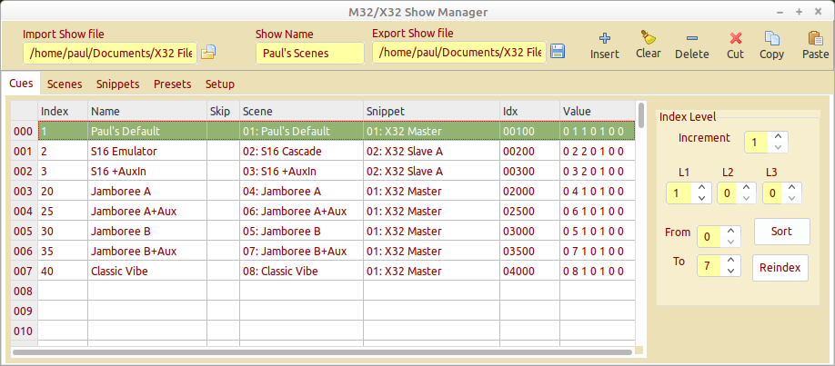Select the '08: Classic Vibe' scene cell
The image size is (835, 366).
click(x=301, y=272)
